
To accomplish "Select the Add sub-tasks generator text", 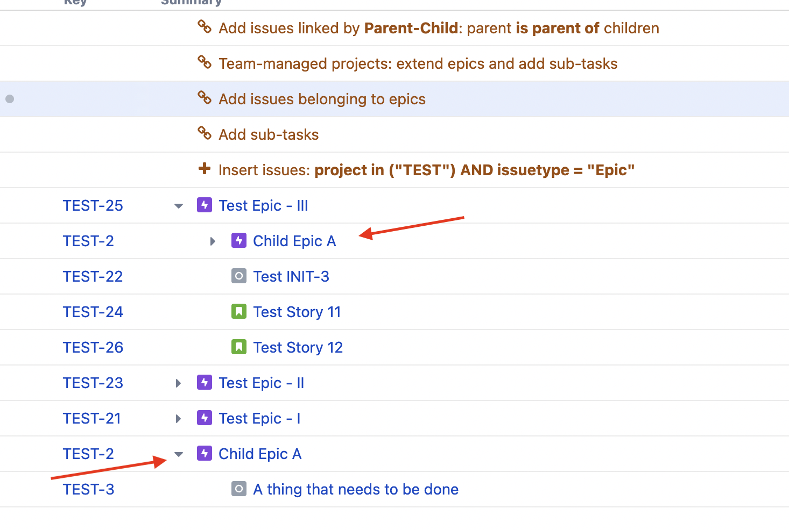I will click(269, 134).
